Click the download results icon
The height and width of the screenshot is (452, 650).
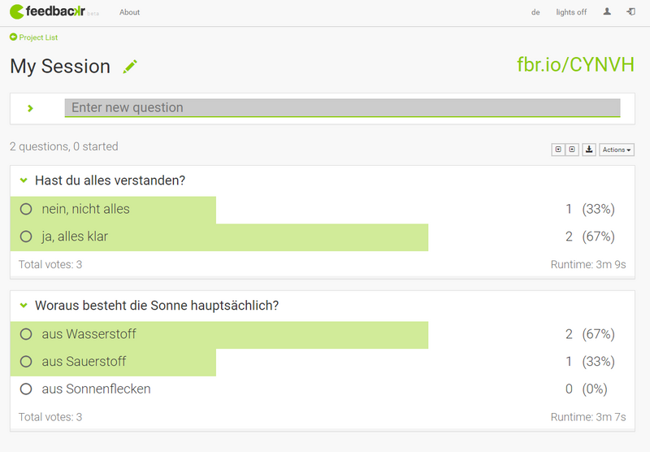click(588, 150)
